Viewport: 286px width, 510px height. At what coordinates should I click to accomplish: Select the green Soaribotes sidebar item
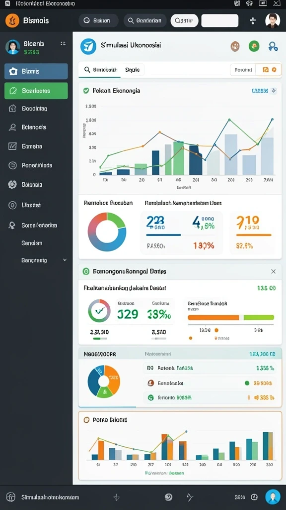tap(36, 91)
